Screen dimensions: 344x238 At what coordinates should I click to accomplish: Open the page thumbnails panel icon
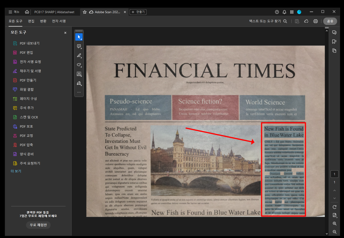(334, 51)
